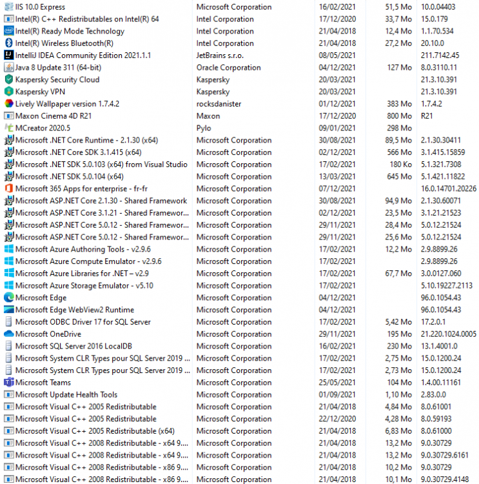
Task: Click publisher Pylo
Action: pos(204,128)
